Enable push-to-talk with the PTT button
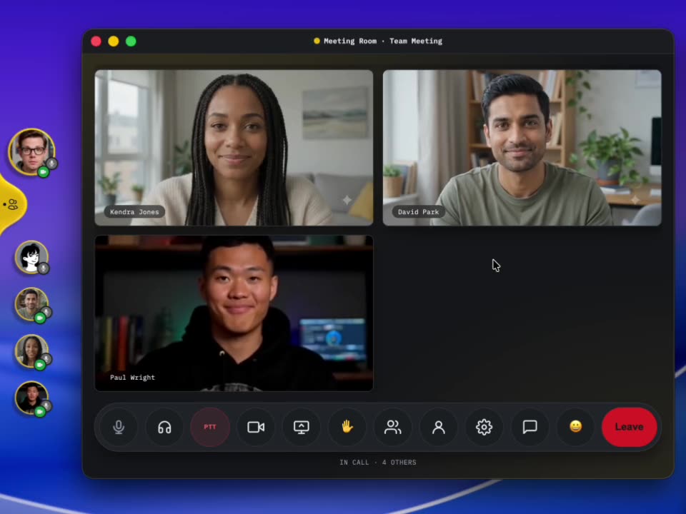This screenshot has height=514, width=686. pyautogui.click(x=210, y=427)
